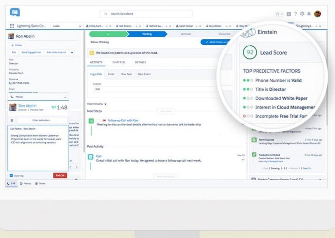The width and height of the screenshot is (335, 238).
Task: Switch to the CHATTER tab
Action: click(x=118, y=62)
